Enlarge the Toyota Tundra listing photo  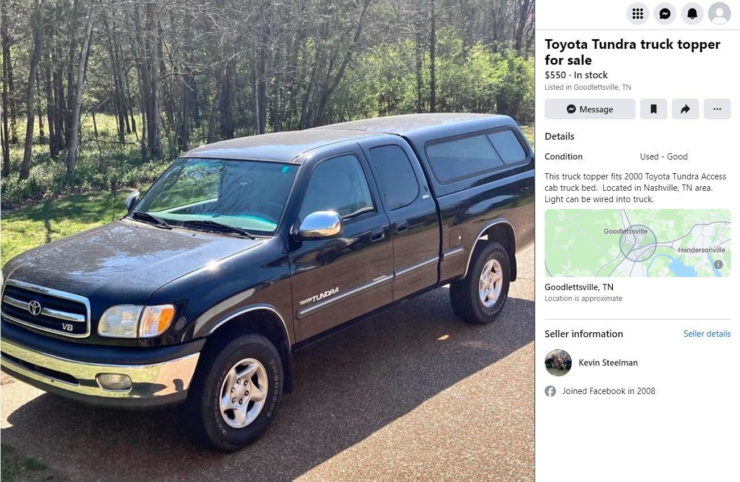tap(267, 241)
